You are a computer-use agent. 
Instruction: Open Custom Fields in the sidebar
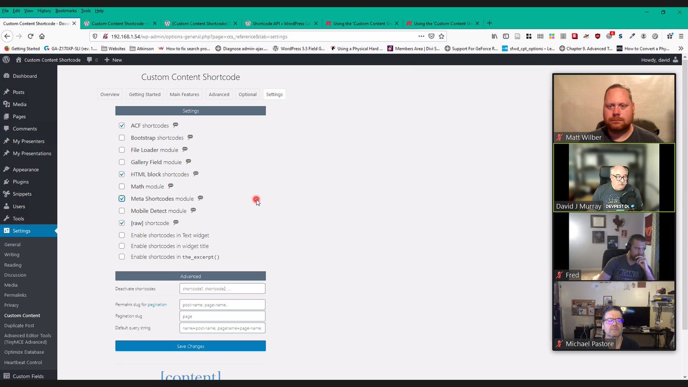(29, 376)
